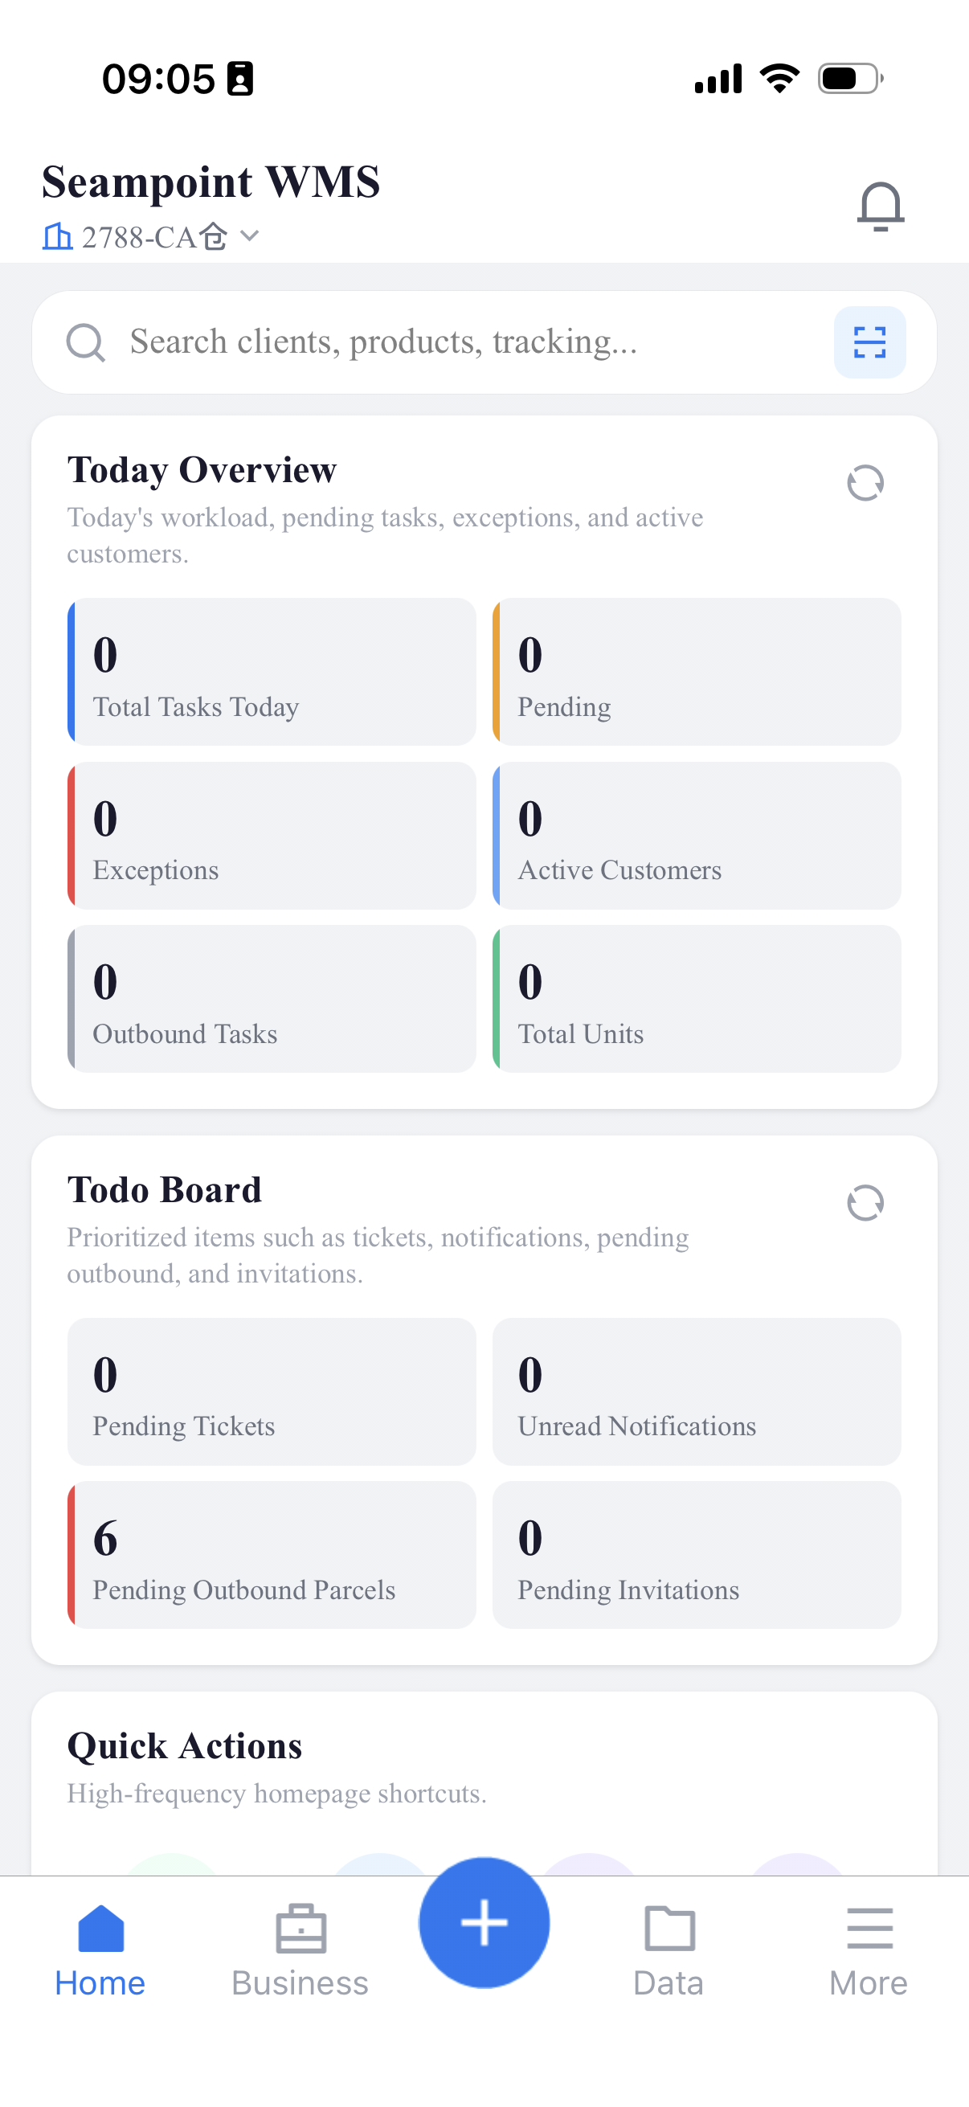Open the Total Tasks Today tile

click(272, 672)
